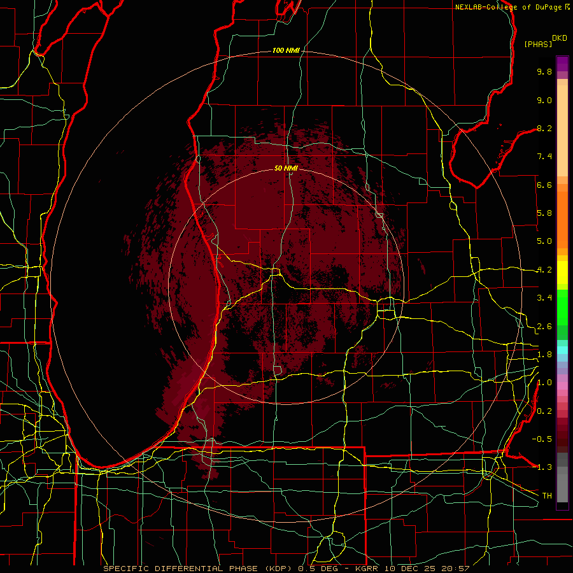Click the Specific Differential Phase (KDP) caption
This screenshot has height=573, width=573.
click(x=198, y=569)
